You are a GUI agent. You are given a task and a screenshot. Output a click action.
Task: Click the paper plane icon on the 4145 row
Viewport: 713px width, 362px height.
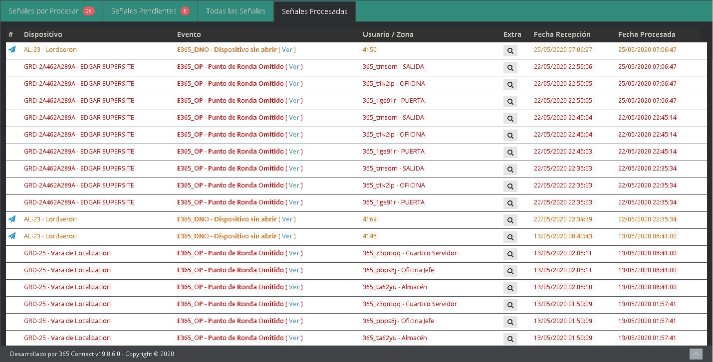point(12,236)
